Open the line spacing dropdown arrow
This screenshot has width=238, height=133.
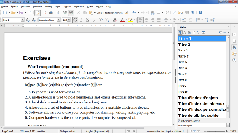tap(202, 20)
